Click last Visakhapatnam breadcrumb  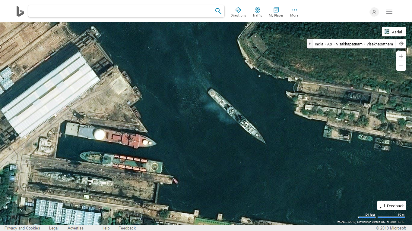point(380,44)
